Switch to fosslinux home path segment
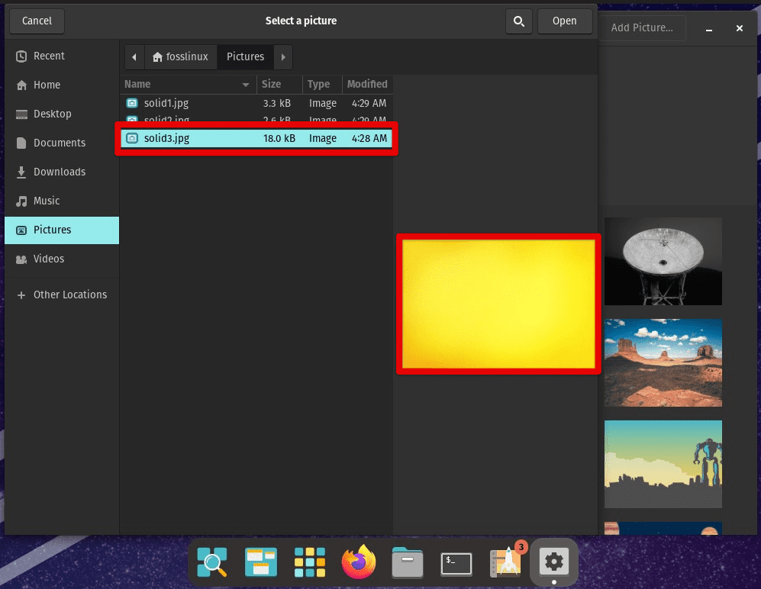Viewport: 761px width, 589px height. pos(180,57)
